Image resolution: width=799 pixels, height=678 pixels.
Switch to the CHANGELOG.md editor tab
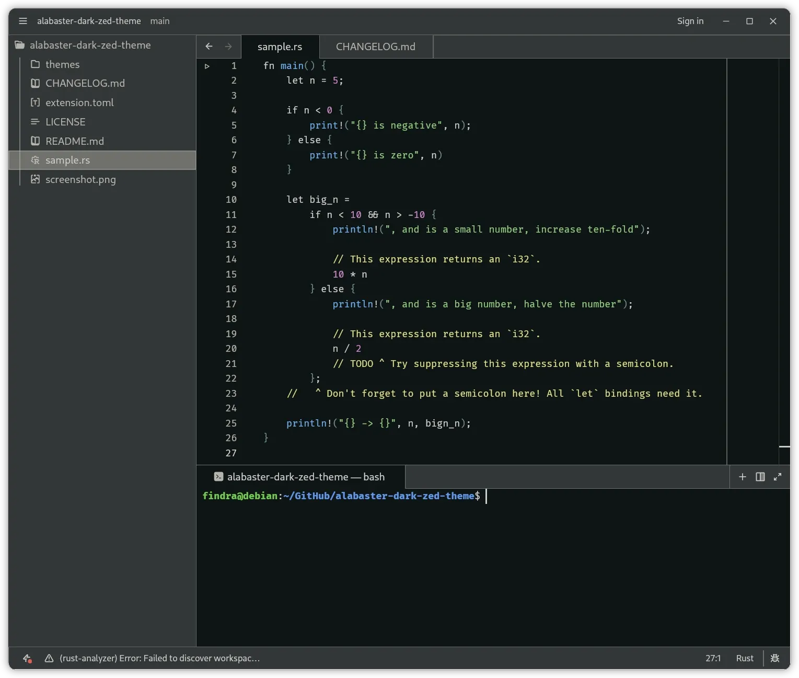[376, 47]
